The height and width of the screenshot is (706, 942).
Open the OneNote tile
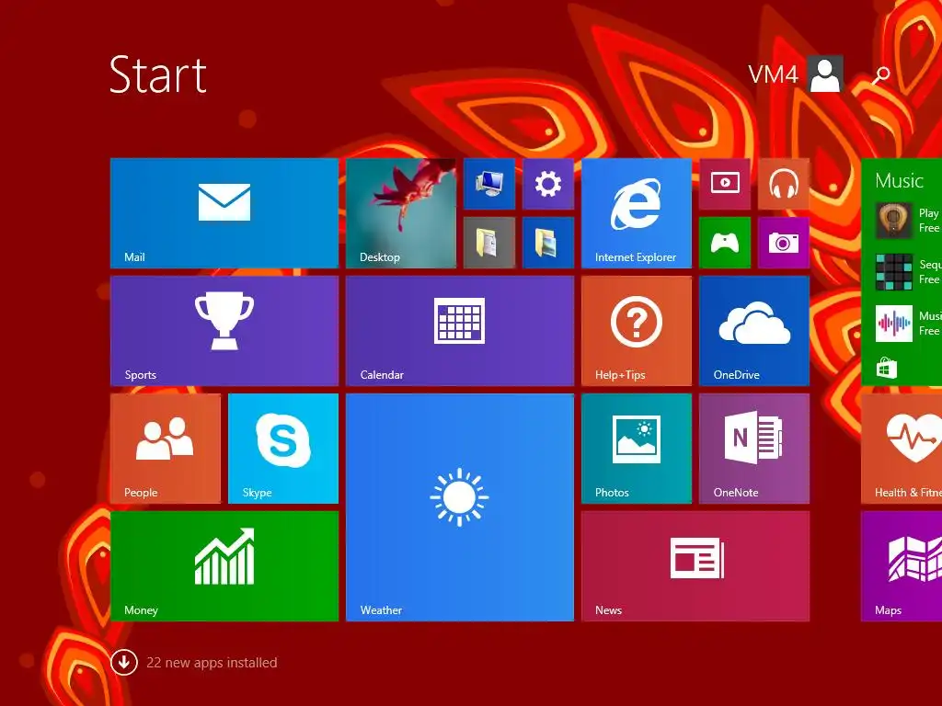pyautogui.click(x=754, y=449)
